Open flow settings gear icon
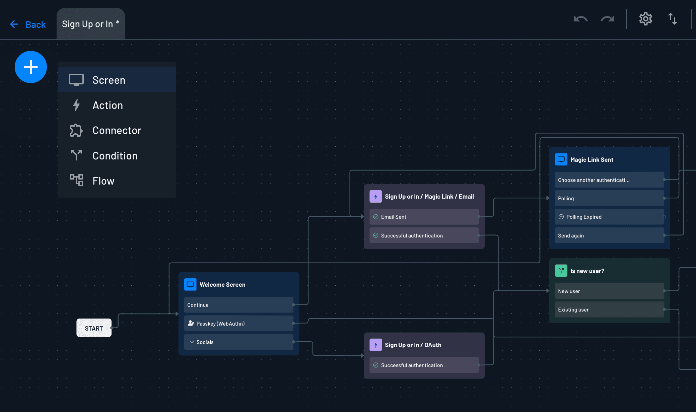The width and height of the screenshot is (696, 412). pyautogui.click(x=645, y=19)
